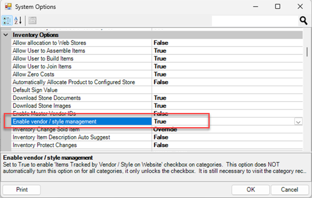Open dropdown for Enable vendor / style management

pos(298,122)
